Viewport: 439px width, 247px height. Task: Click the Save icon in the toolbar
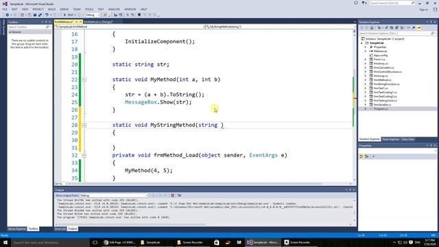(x=35, y=15)
